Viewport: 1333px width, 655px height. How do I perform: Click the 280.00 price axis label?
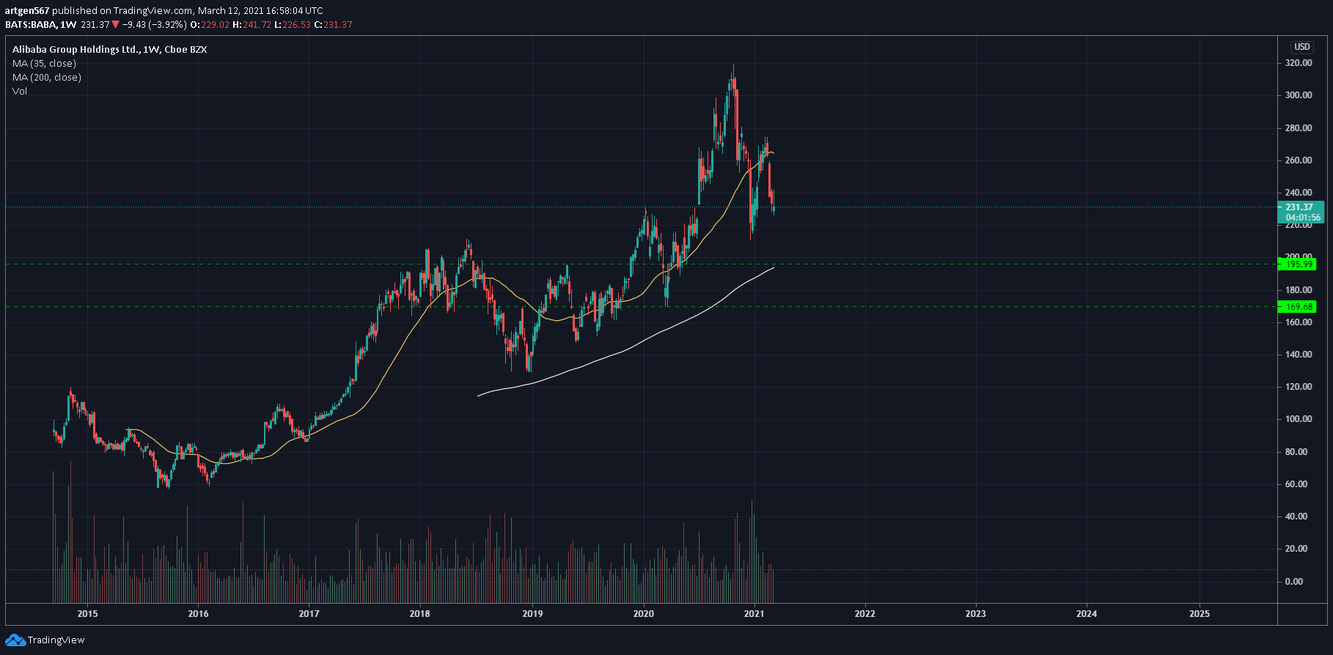tap(1299, 128)
